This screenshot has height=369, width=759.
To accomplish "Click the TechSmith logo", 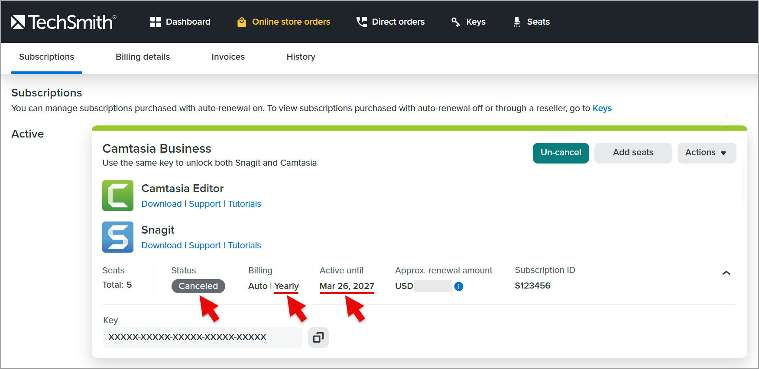I will click(64, 22).
